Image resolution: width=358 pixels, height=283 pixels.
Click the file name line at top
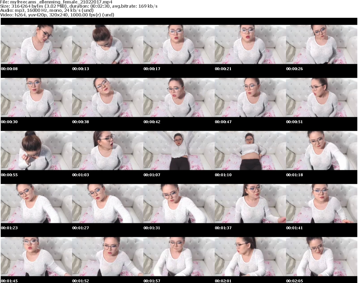pyautogui.click(x=56, y=2)
